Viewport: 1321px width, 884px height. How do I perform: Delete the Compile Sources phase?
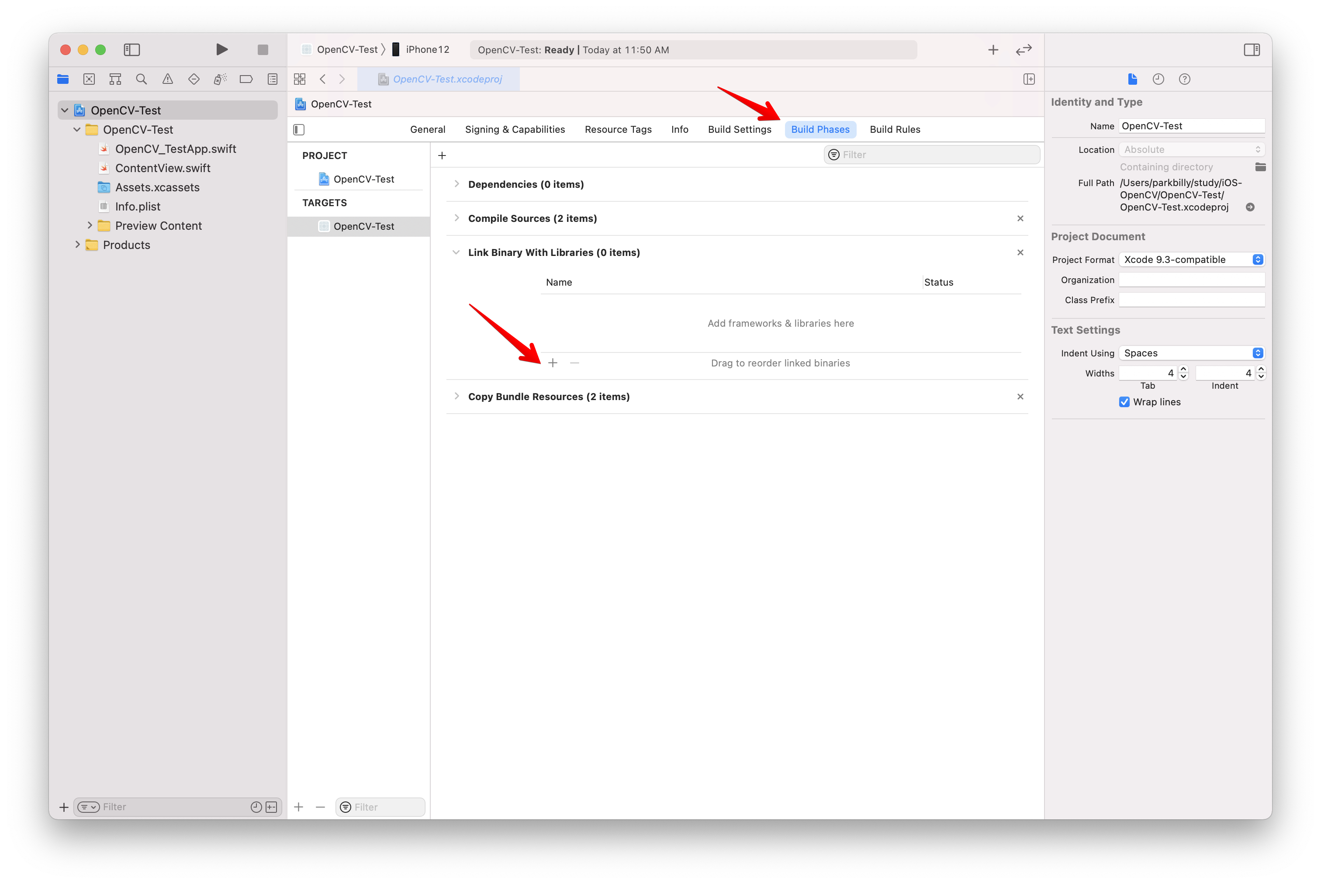(x=1020, y=218)
